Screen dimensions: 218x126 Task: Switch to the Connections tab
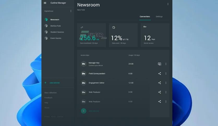tap(145, 16)
